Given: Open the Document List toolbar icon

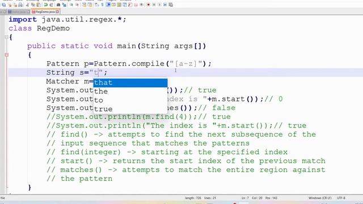Looking at the screenshot, I should 125,5.
